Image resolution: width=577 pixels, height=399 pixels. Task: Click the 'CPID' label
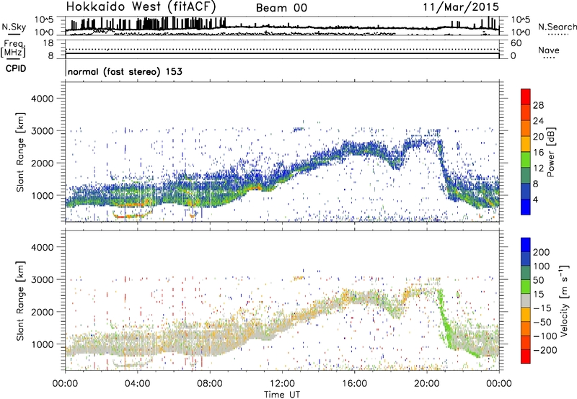pos(16,68)
